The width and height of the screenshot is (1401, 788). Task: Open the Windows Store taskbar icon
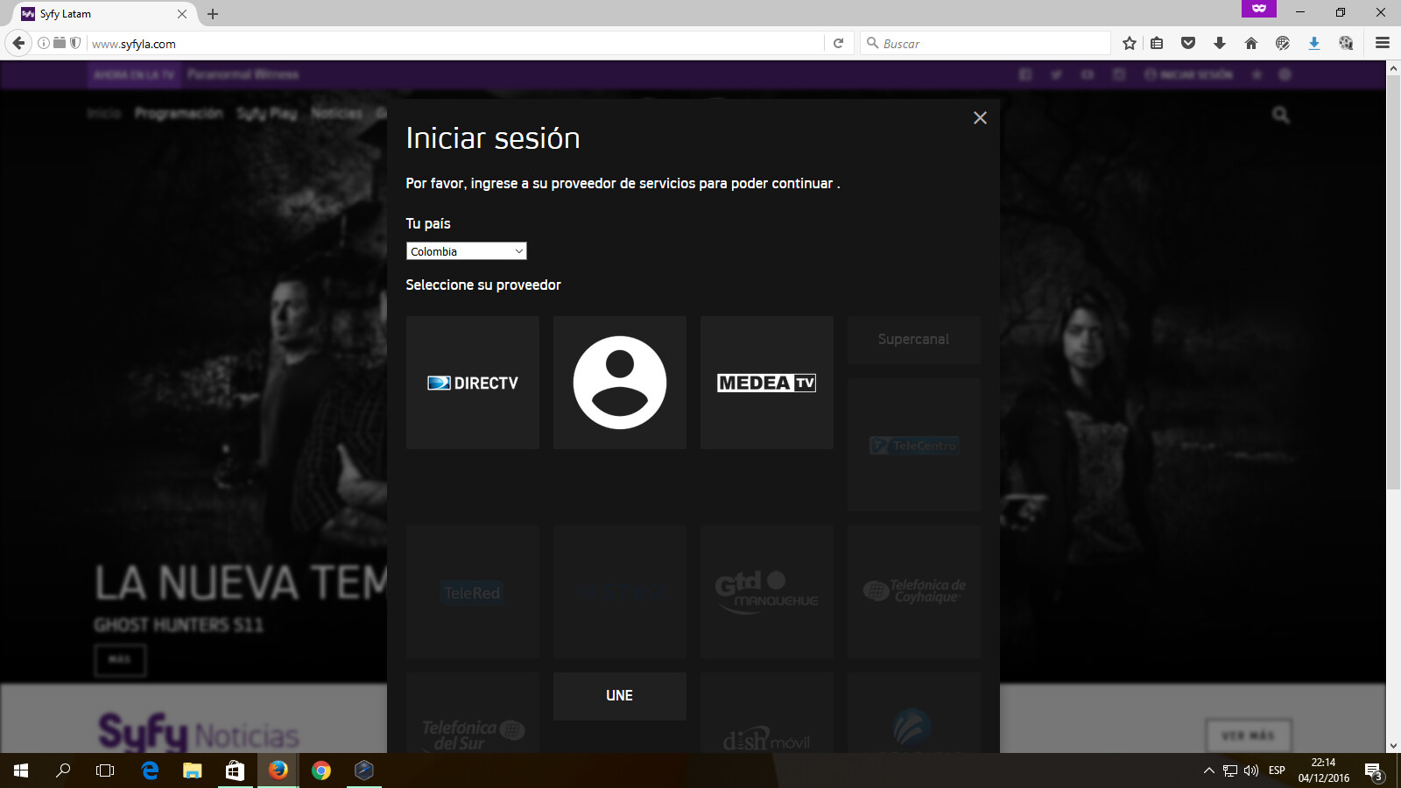pos(235,770)
